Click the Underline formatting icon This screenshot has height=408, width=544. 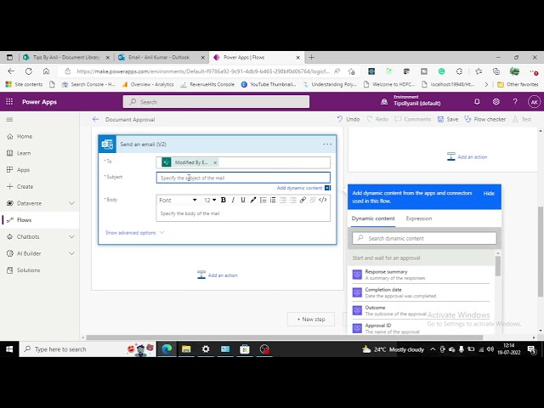click(243, 200)
